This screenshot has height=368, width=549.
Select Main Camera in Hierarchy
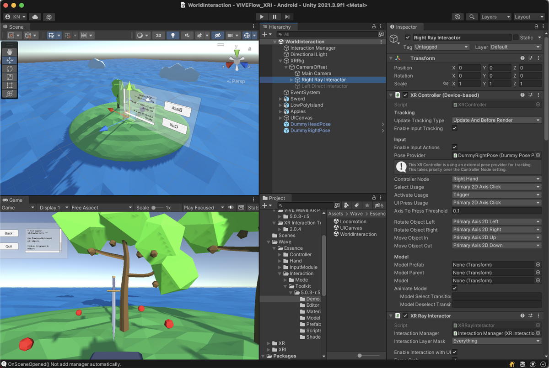coord(316,73)
